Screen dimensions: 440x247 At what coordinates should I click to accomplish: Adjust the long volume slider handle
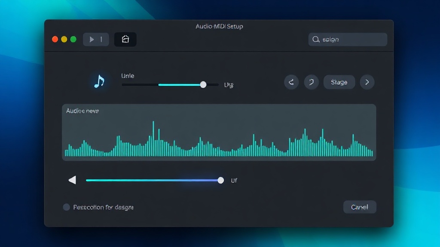(x=221, y=181)
